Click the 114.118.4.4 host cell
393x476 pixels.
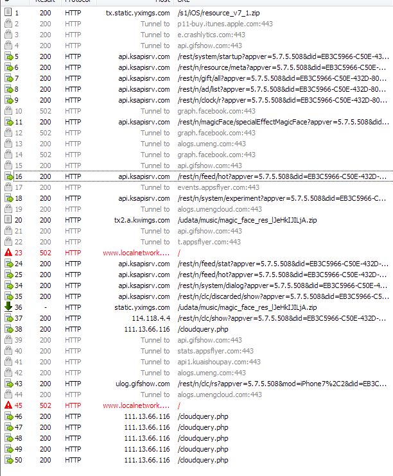pyautogui.click(x=151, y=318)
